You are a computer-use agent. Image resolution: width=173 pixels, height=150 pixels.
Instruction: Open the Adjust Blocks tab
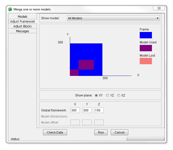pyautogui.click(x=23, y=26)
